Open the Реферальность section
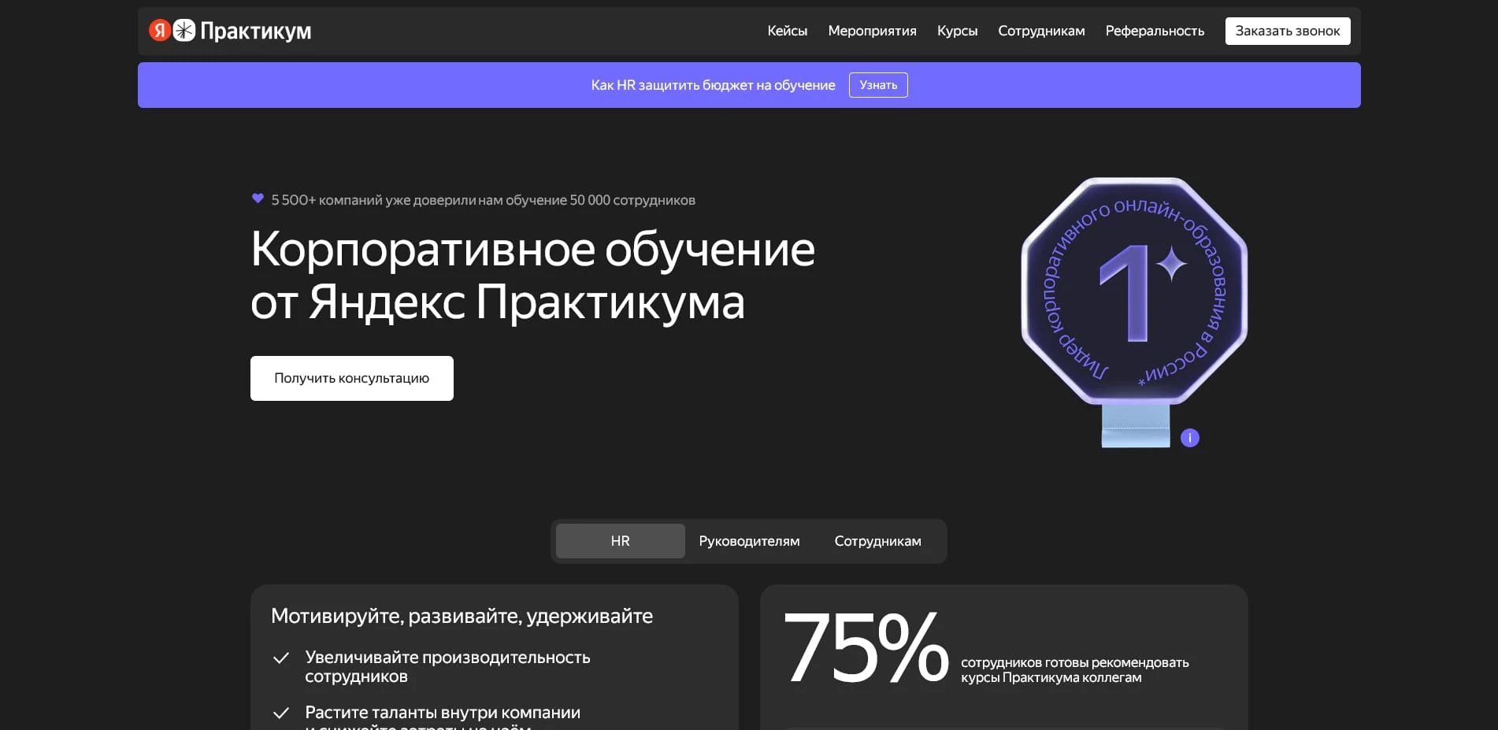1498x730 pixels. point(1154,31)
